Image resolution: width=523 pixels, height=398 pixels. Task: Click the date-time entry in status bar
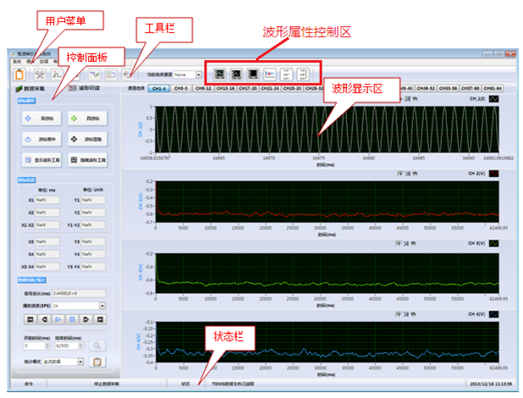491,384
